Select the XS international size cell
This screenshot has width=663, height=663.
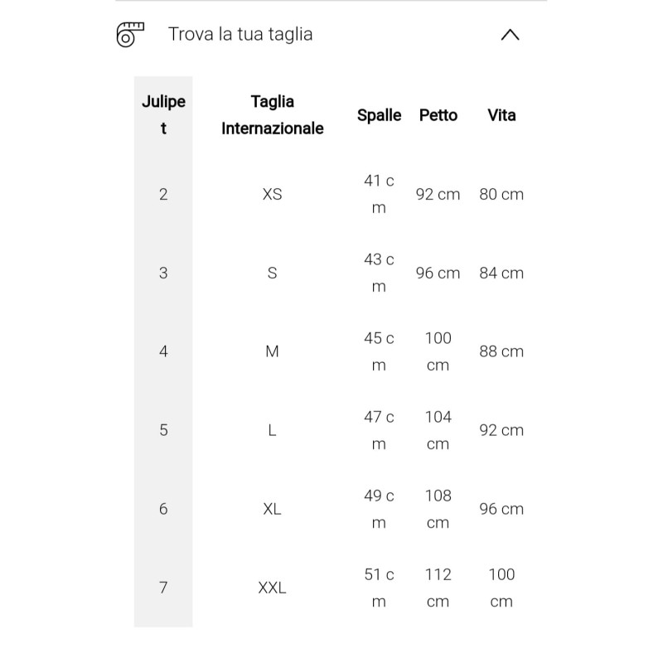coord(272,194)
